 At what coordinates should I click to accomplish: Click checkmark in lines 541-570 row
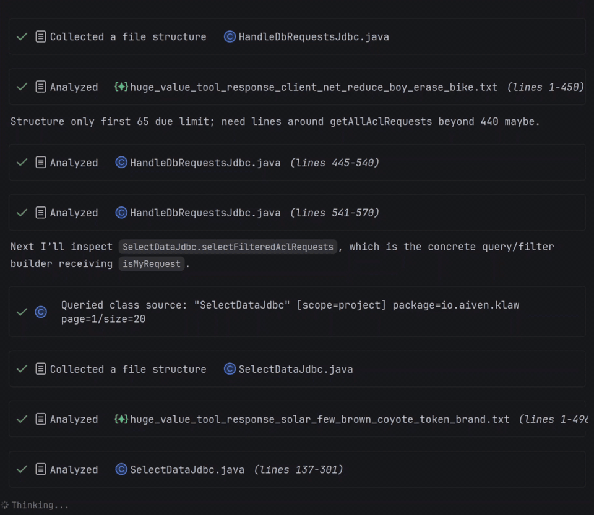click(x=22, y=213)
